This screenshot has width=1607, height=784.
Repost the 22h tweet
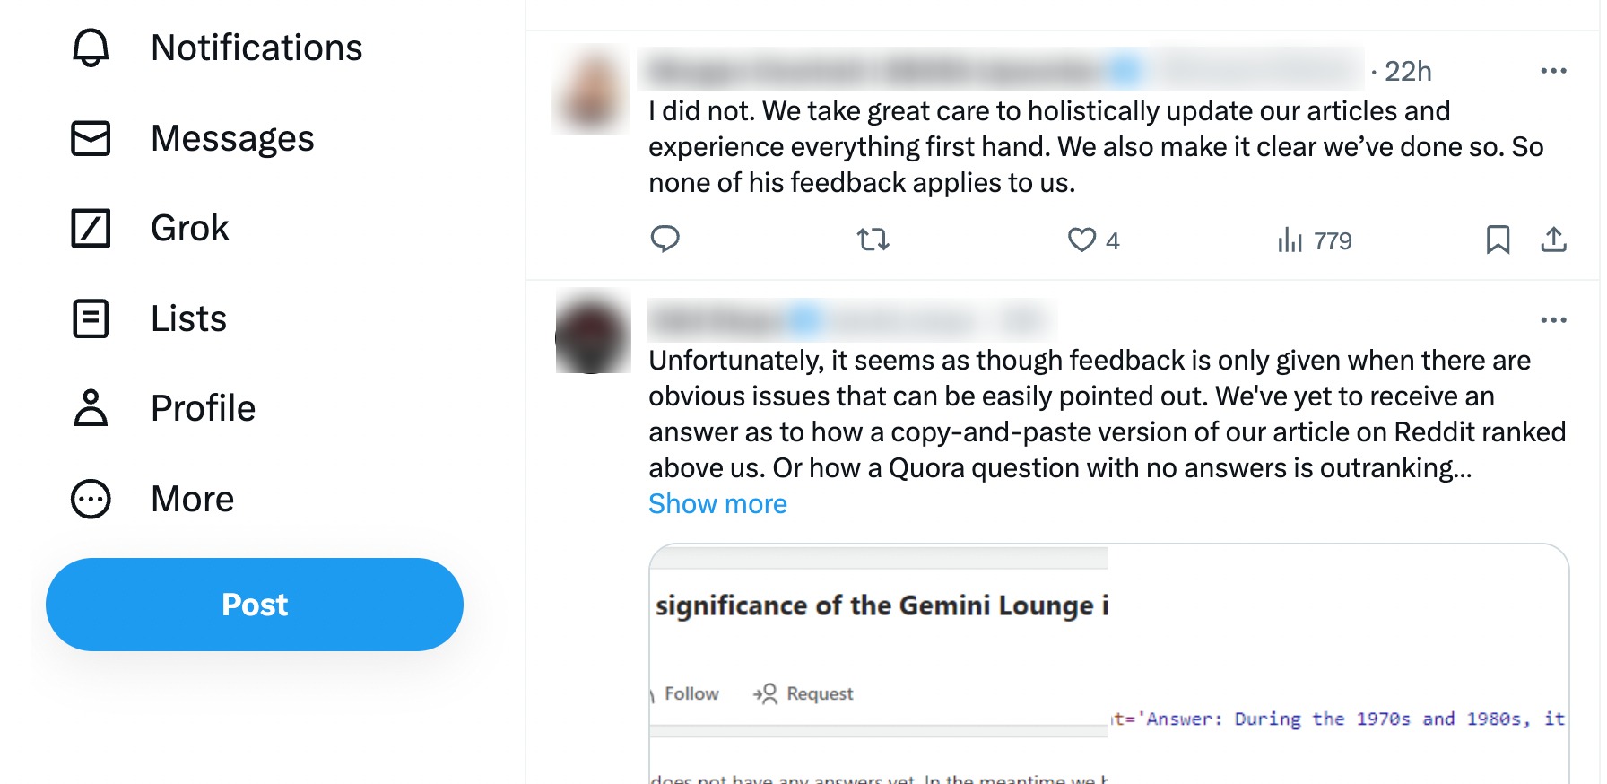[x=873, y=240]
